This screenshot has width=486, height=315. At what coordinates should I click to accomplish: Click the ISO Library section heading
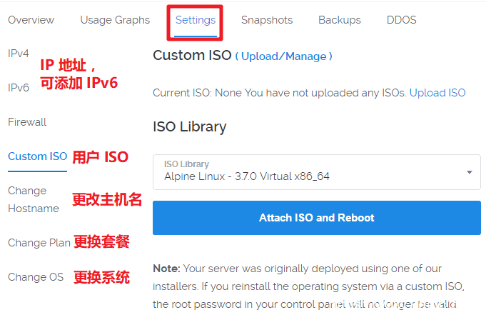tap(190, 127)
